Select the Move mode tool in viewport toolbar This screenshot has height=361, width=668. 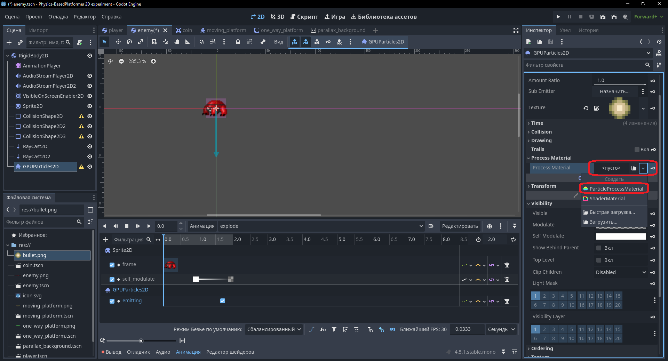pos(118,42)
